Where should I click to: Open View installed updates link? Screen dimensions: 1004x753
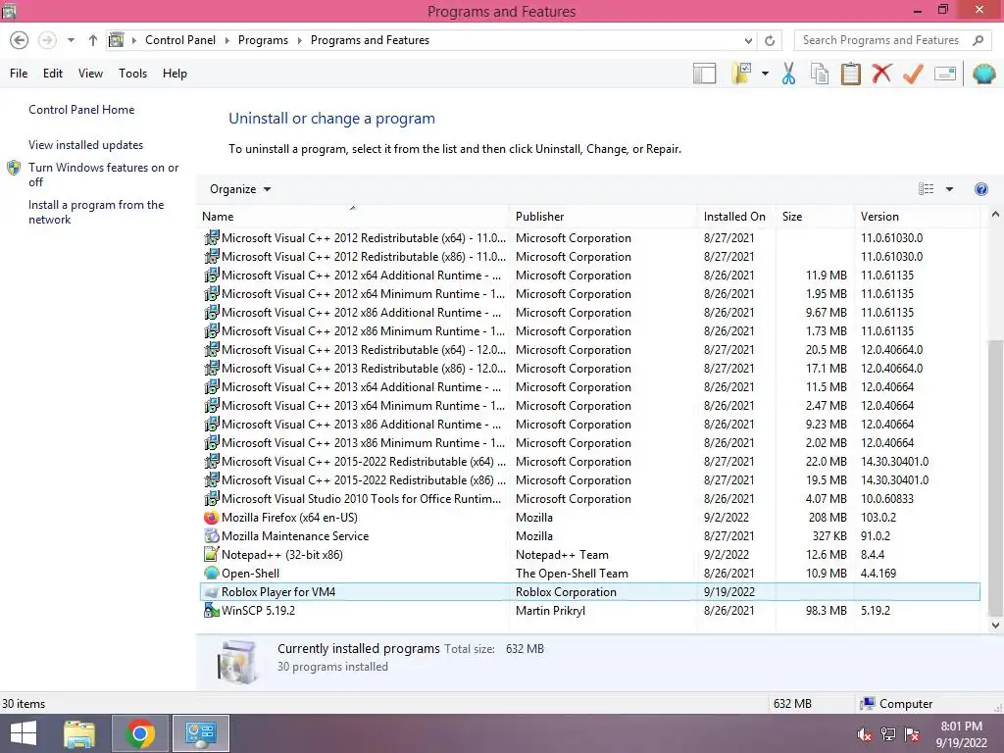coord(86,145)
